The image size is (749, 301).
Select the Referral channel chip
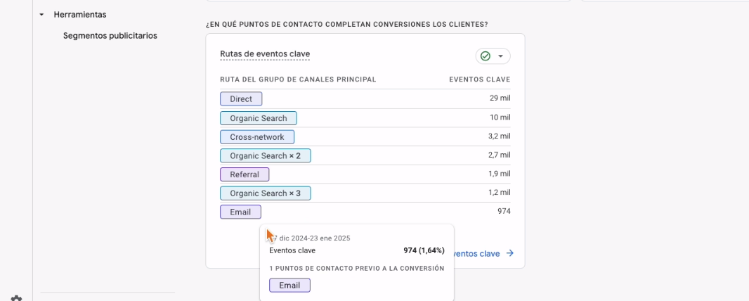pyautogui.click(x=245, y=174)
